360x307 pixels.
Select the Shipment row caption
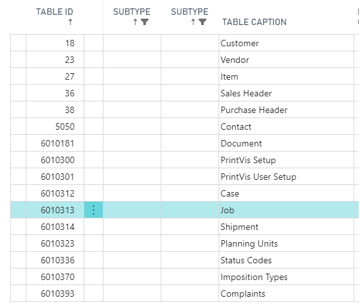pos(239,227)
